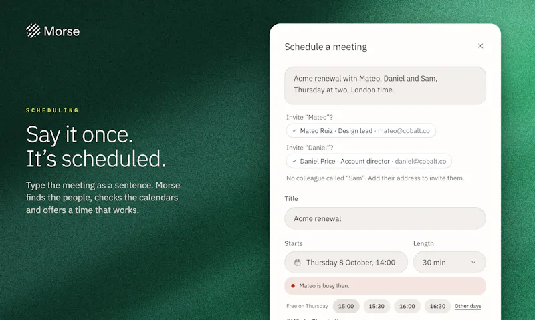Click the 'Invite "Daniel"?' label

[310, 148]
